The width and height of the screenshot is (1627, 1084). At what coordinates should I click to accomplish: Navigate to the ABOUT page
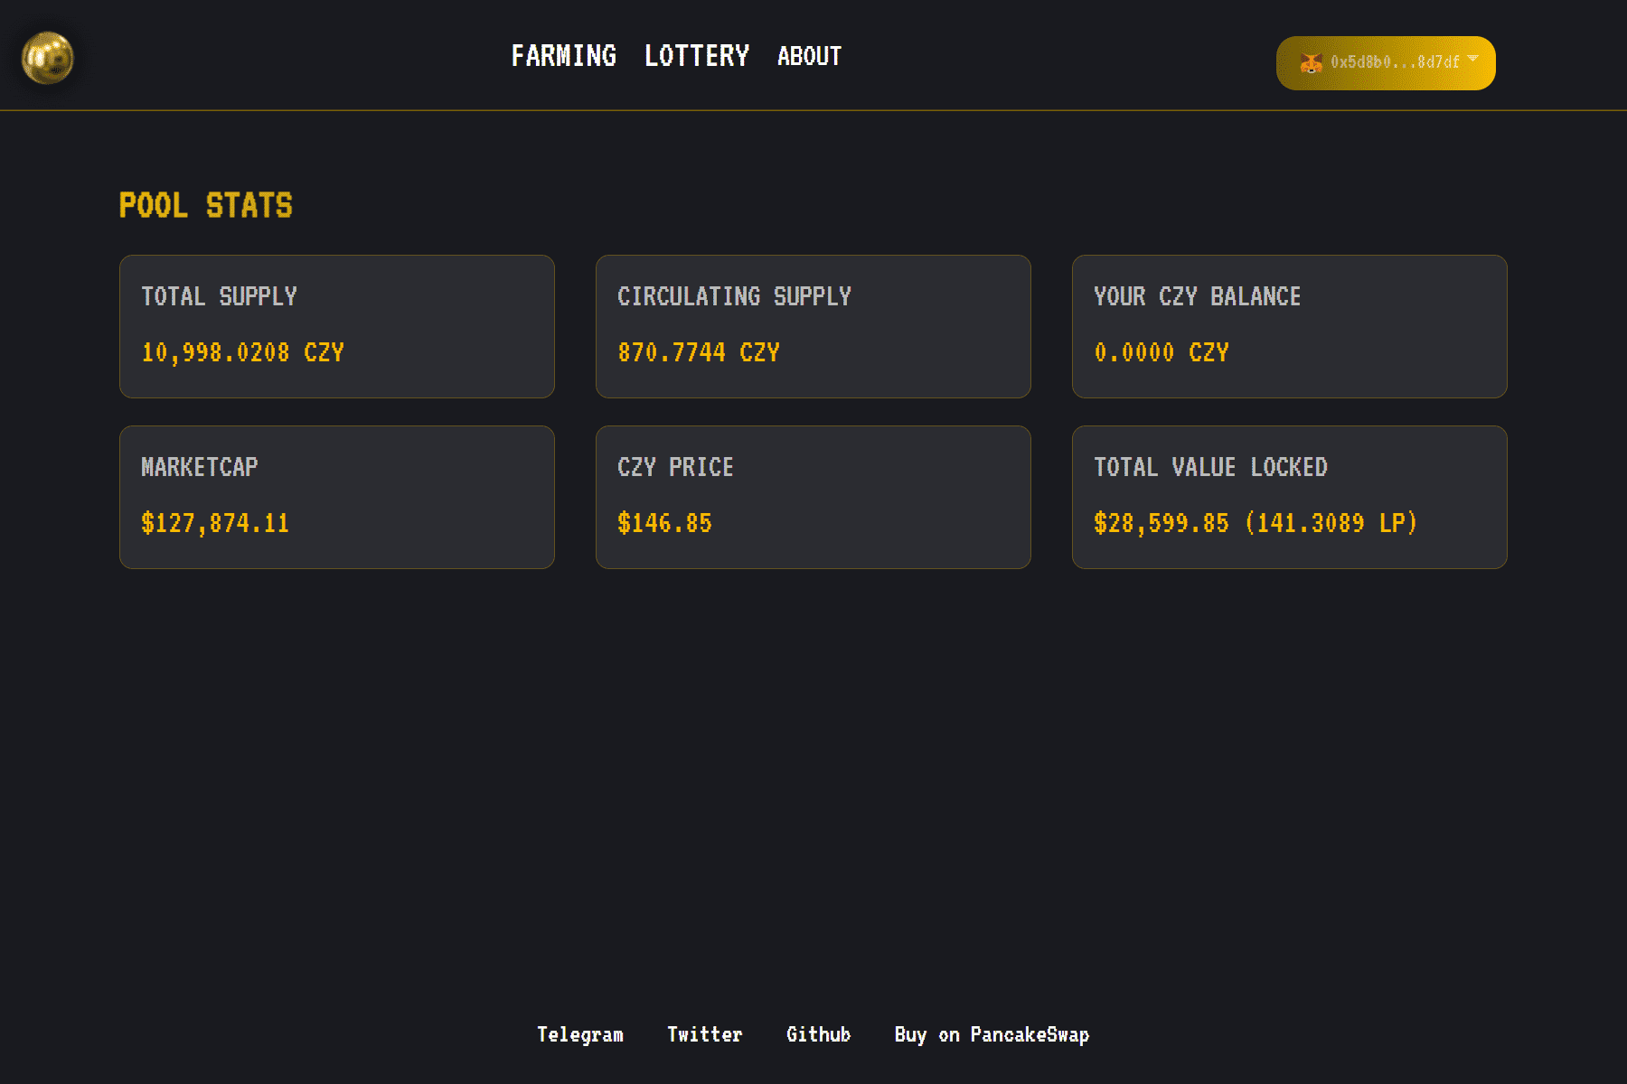(809, 56)
